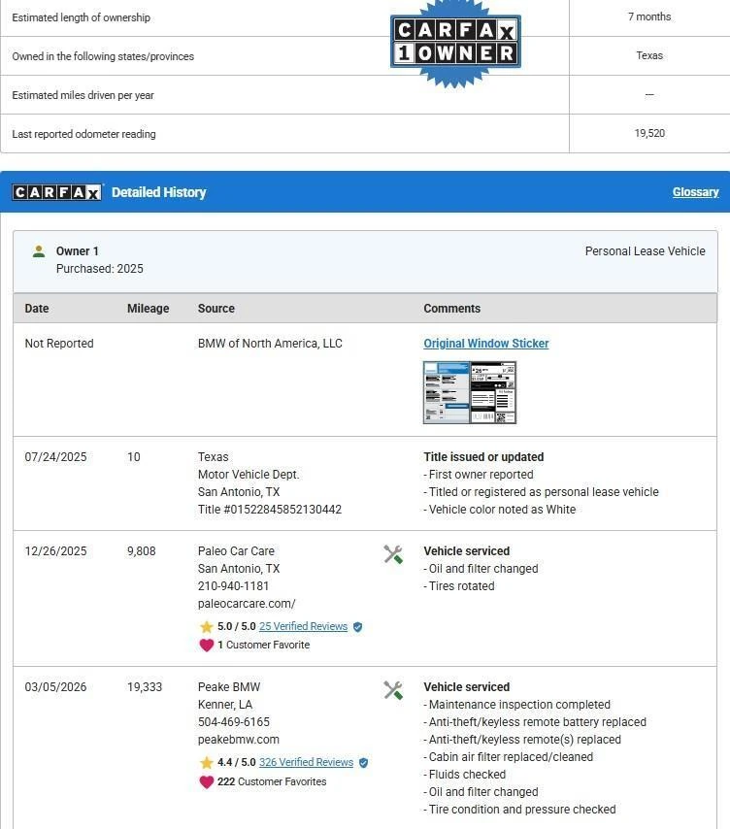Click the mileage value 10 in Texas title row
This screenshot has width=730, height=829.
(x=134, y=457)
